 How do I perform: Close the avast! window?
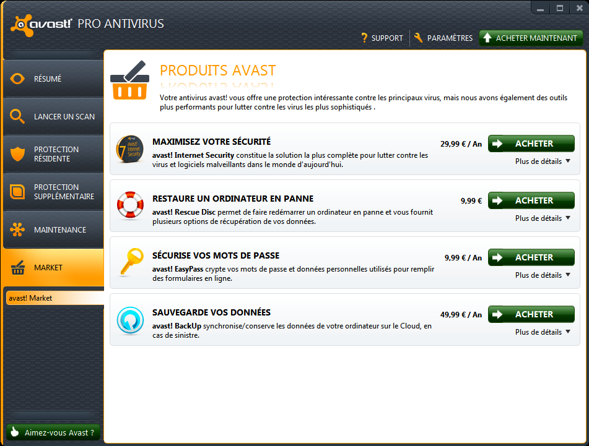[x=579, y=8]
